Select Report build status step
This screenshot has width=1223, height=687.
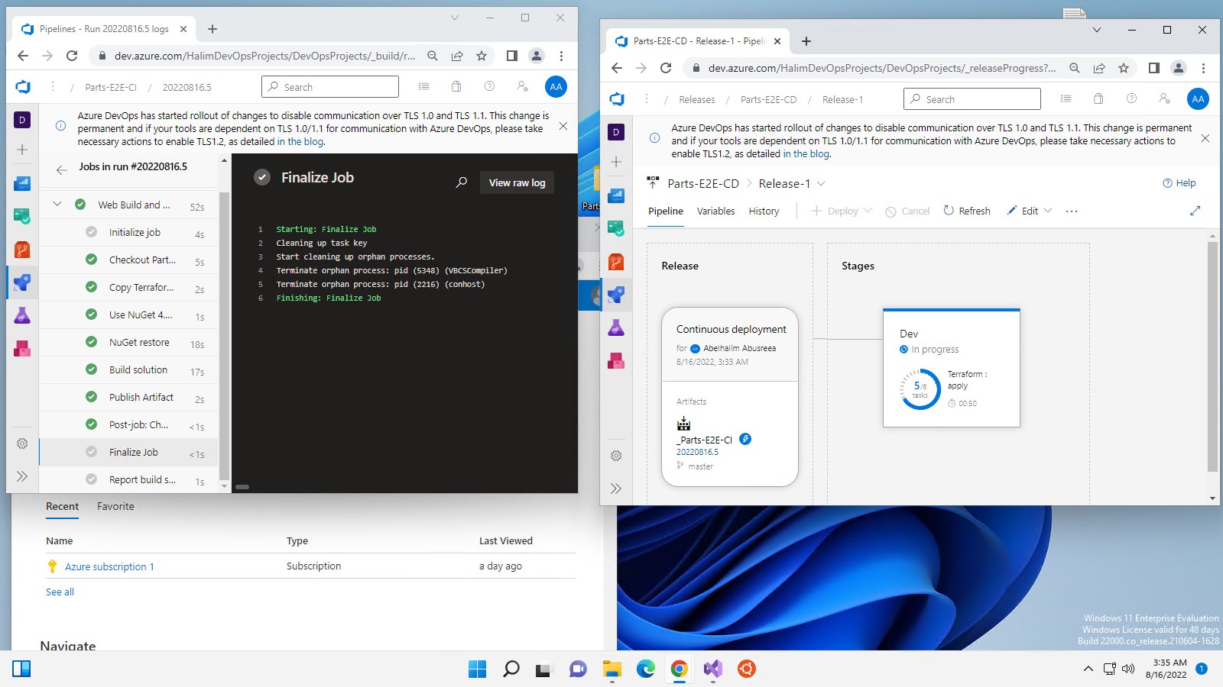tap(128, 480)
